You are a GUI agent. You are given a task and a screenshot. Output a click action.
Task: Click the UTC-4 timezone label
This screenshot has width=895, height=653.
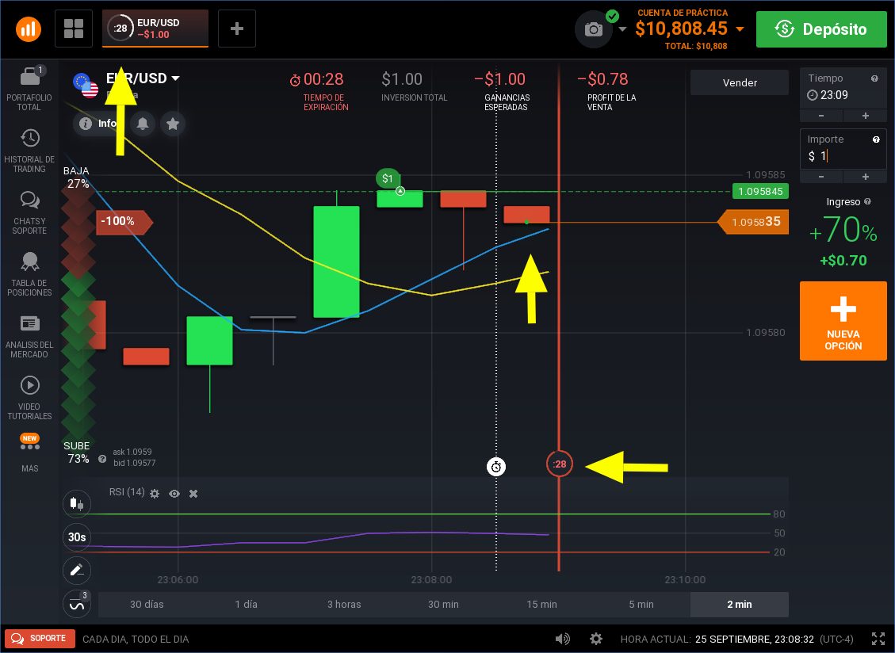837,640
